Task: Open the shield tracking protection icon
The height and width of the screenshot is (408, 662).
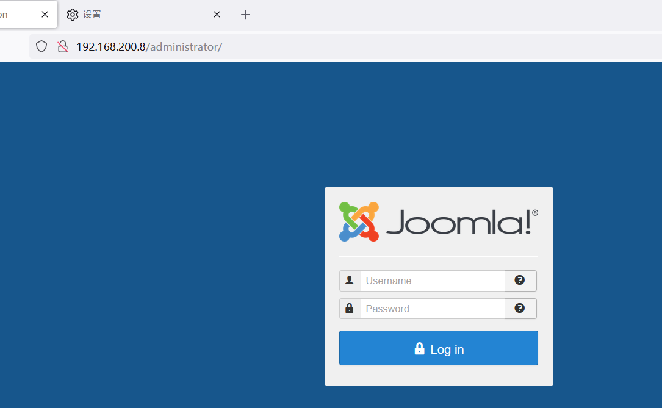Action: [41, 46]
